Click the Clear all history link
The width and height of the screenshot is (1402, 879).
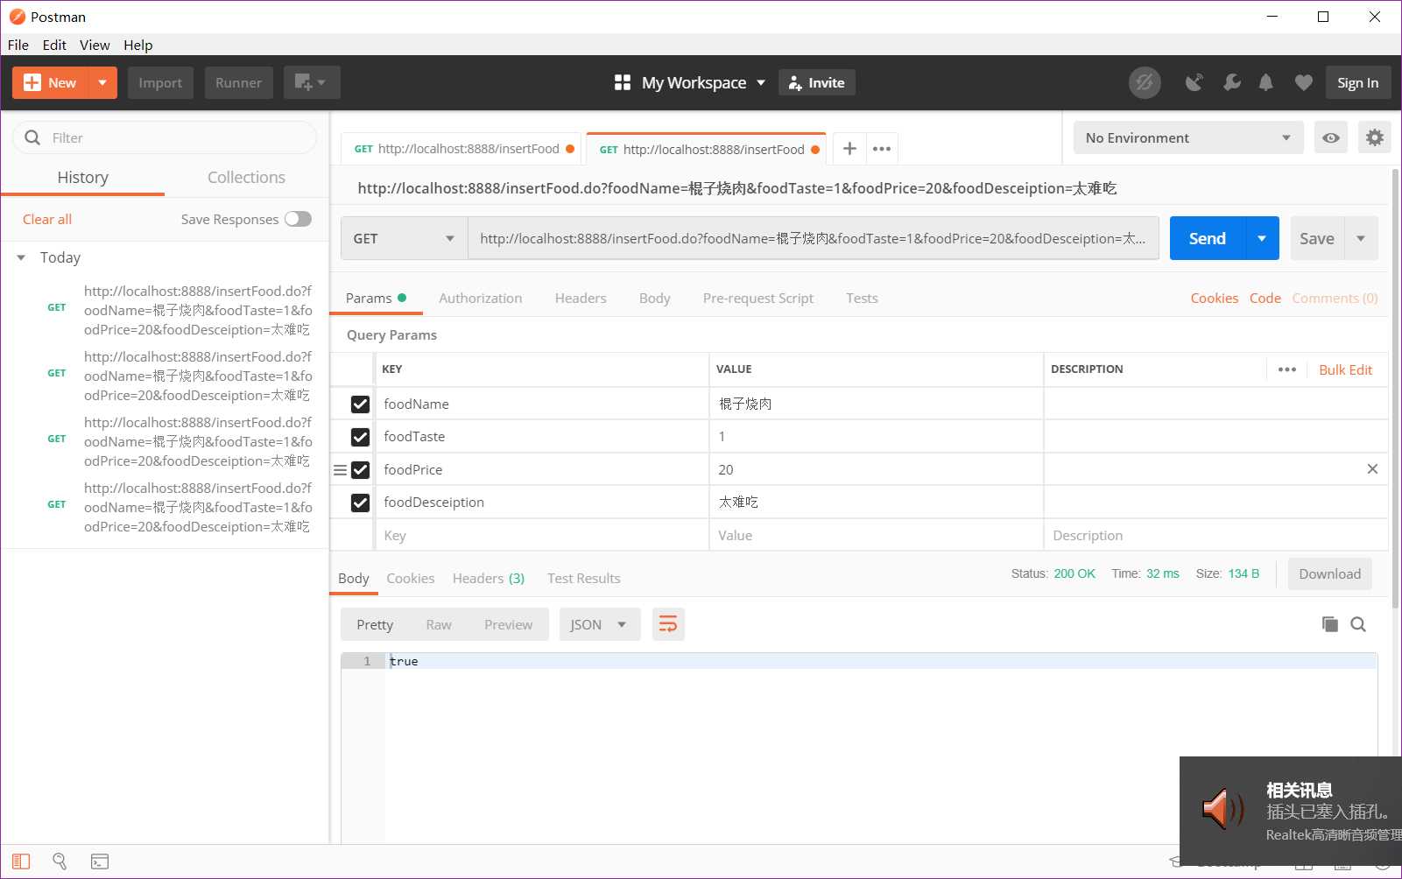pos(47,219)
